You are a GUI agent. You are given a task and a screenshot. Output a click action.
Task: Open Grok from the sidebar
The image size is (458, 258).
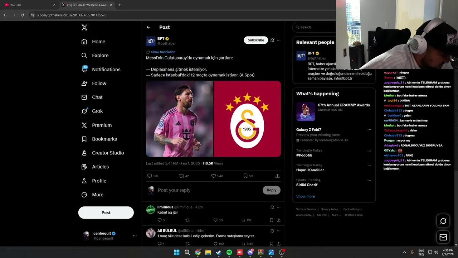(x=92, y=111)
